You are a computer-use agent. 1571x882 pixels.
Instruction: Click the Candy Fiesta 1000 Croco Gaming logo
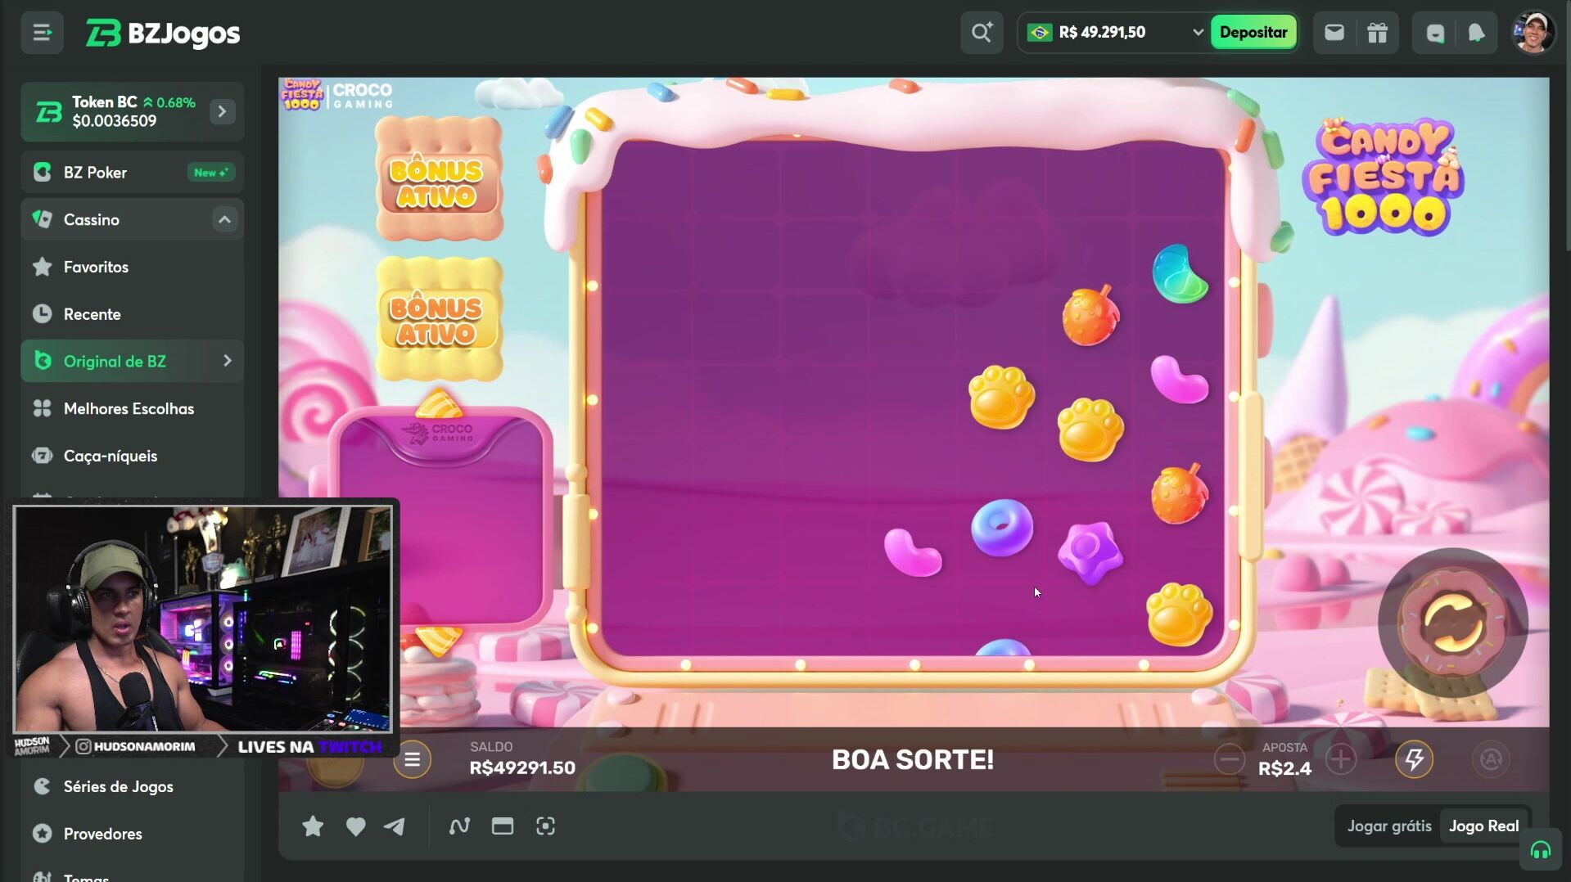337,95
